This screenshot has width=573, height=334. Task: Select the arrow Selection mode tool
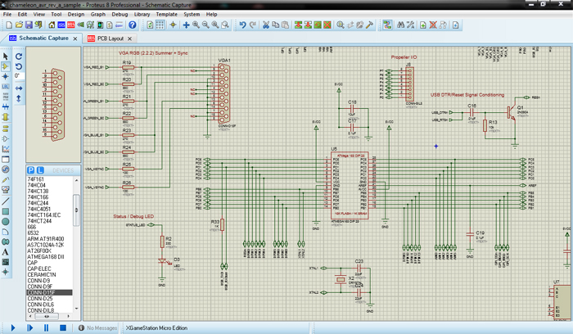pos(6,56)
